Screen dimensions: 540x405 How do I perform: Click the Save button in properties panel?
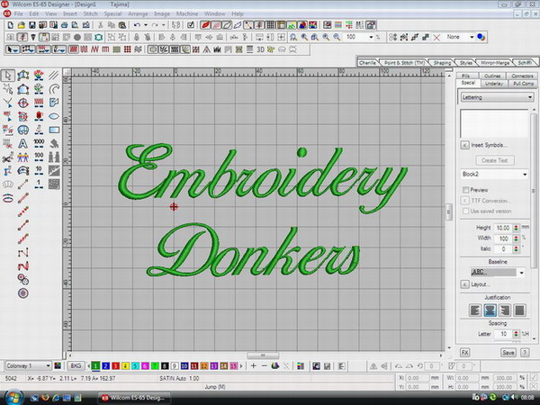508,353
